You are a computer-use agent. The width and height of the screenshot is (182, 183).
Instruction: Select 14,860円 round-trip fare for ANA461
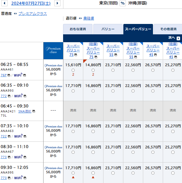93,70
